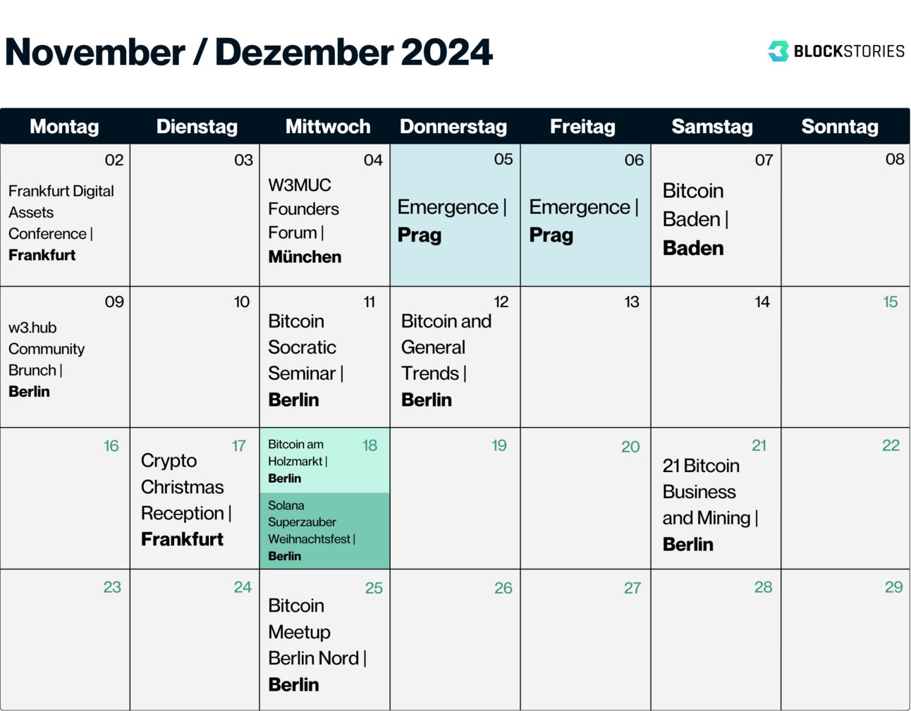Click the date number 15 on Sonntag
911x711 pixels.
tap(891, 302)
